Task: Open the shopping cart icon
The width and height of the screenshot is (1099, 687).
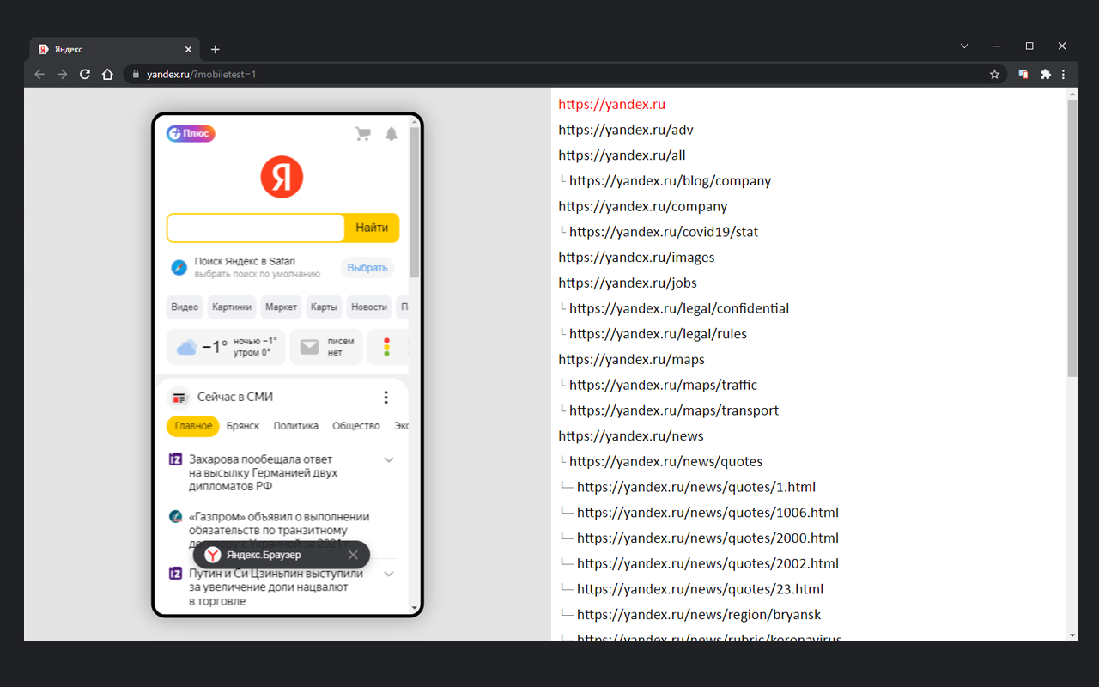Action: [362, 134]
